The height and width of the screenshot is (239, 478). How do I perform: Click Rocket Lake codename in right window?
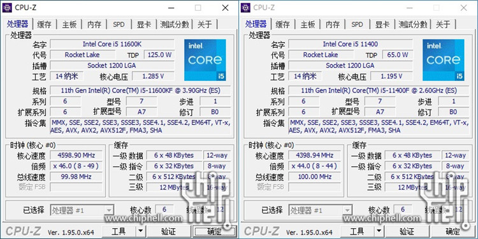321,55
